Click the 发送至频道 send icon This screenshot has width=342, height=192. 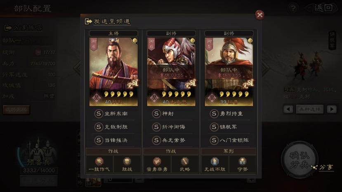point(88,21)
